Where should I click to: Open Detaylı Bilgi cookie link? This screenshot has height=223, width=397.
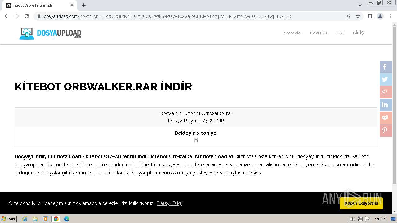tap(169, 203)
